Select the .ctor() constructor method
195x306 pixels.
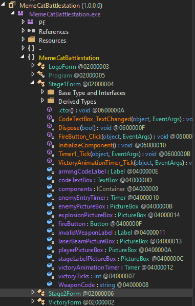coord(92,110)
